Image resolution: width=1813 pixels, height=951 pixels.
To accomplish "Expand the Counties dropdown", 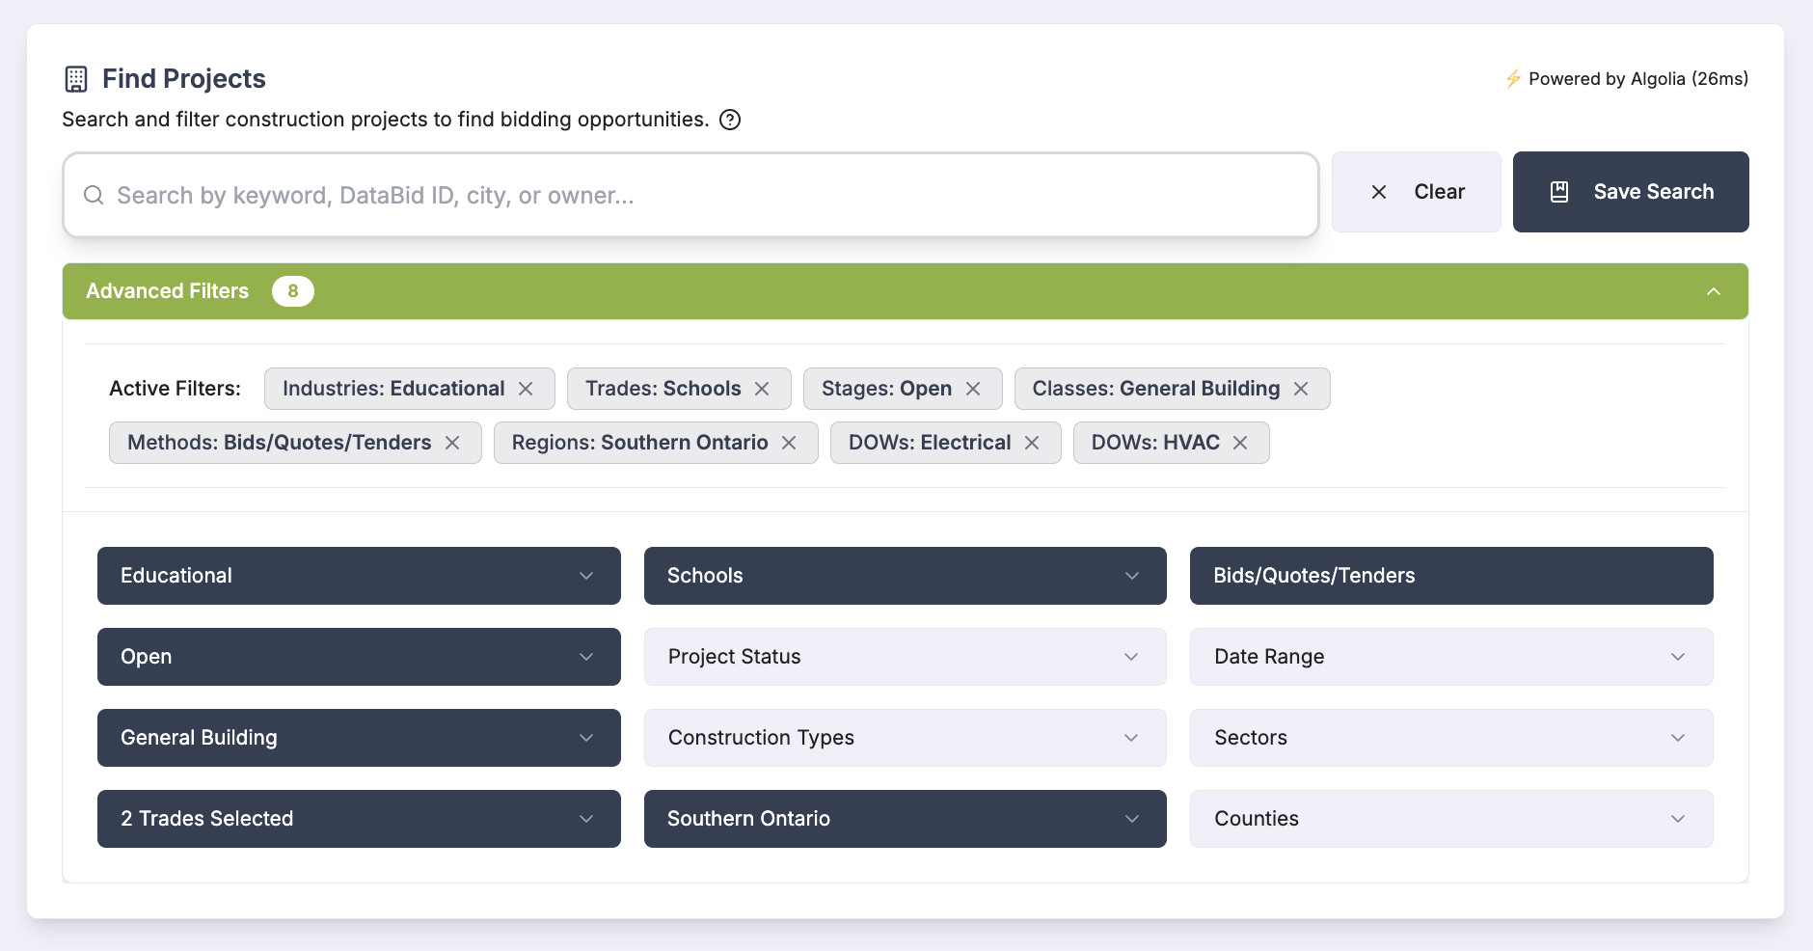I will (1451, 819).
